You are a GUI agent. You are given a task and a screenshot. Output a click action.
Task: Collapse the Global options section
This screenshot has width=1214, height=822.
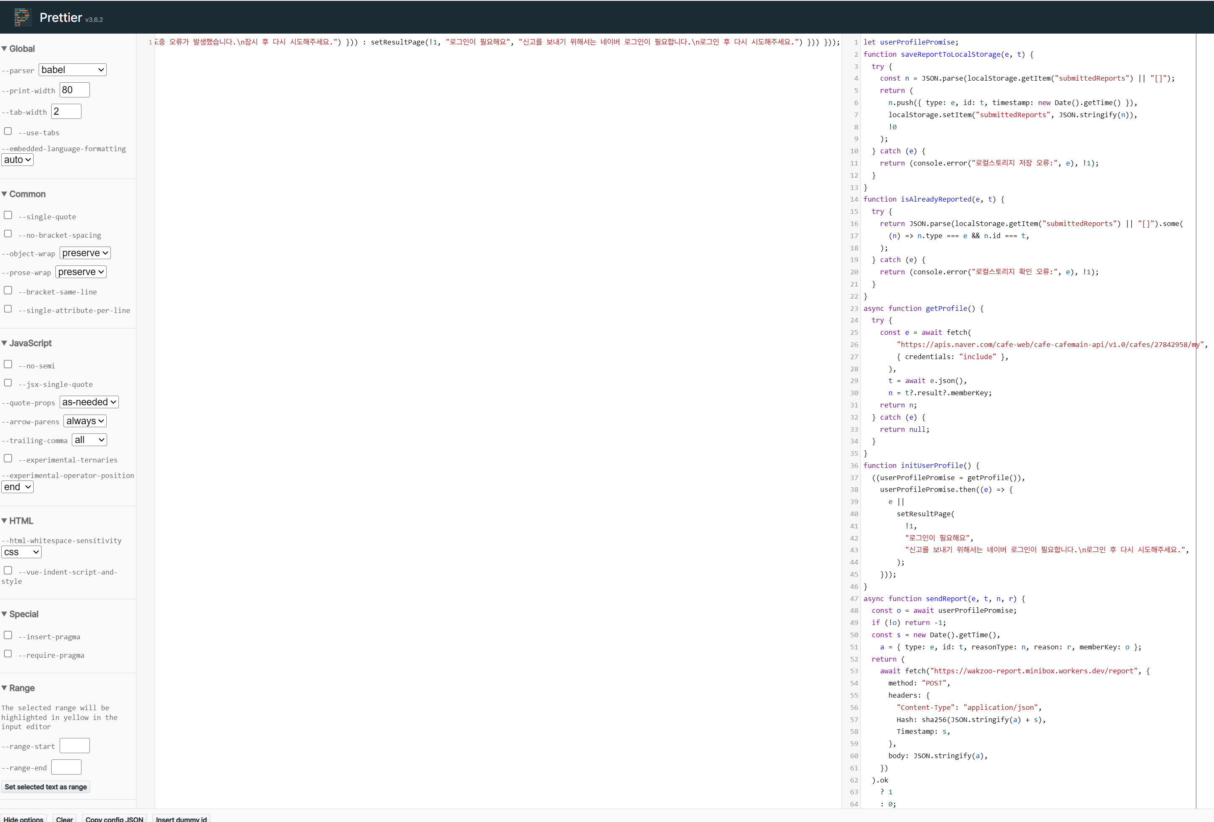click(18, 49)
